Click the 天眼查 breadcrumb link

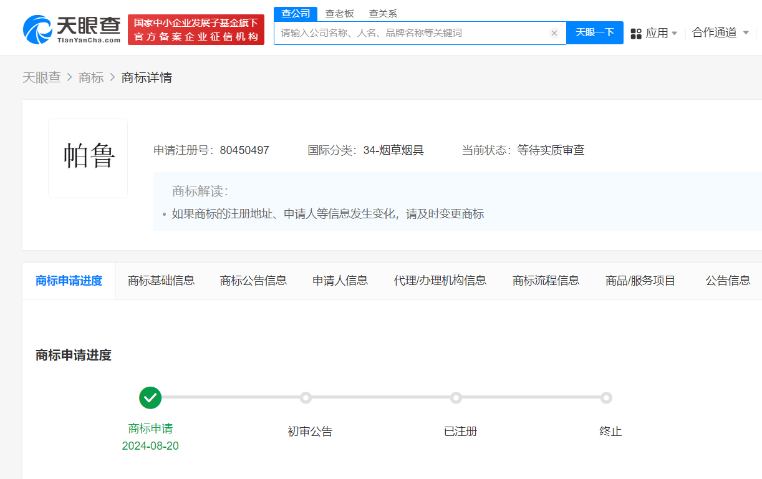coord(42,77)
